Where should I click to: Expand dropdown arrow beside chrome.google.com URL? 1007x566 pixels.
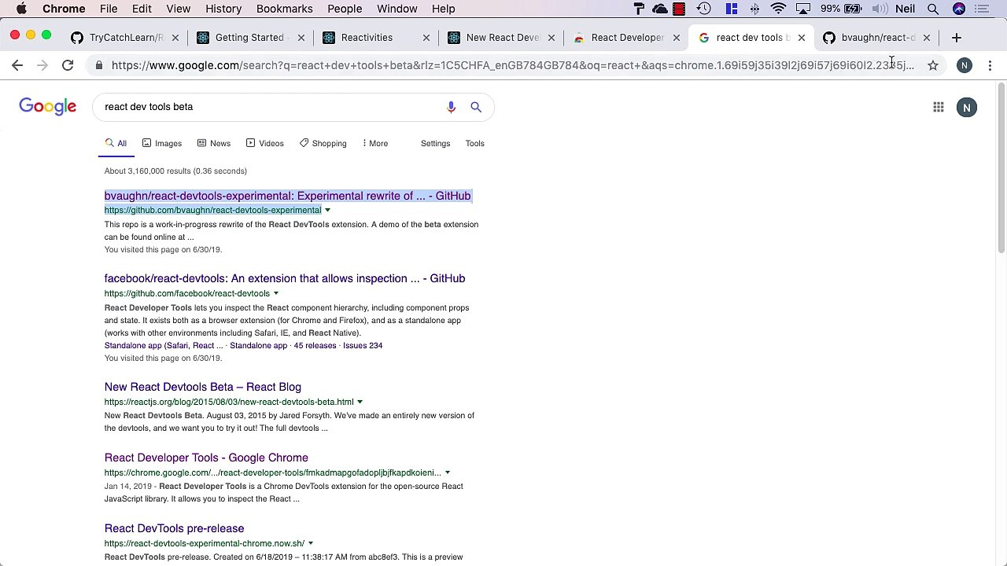pos(447,473)
